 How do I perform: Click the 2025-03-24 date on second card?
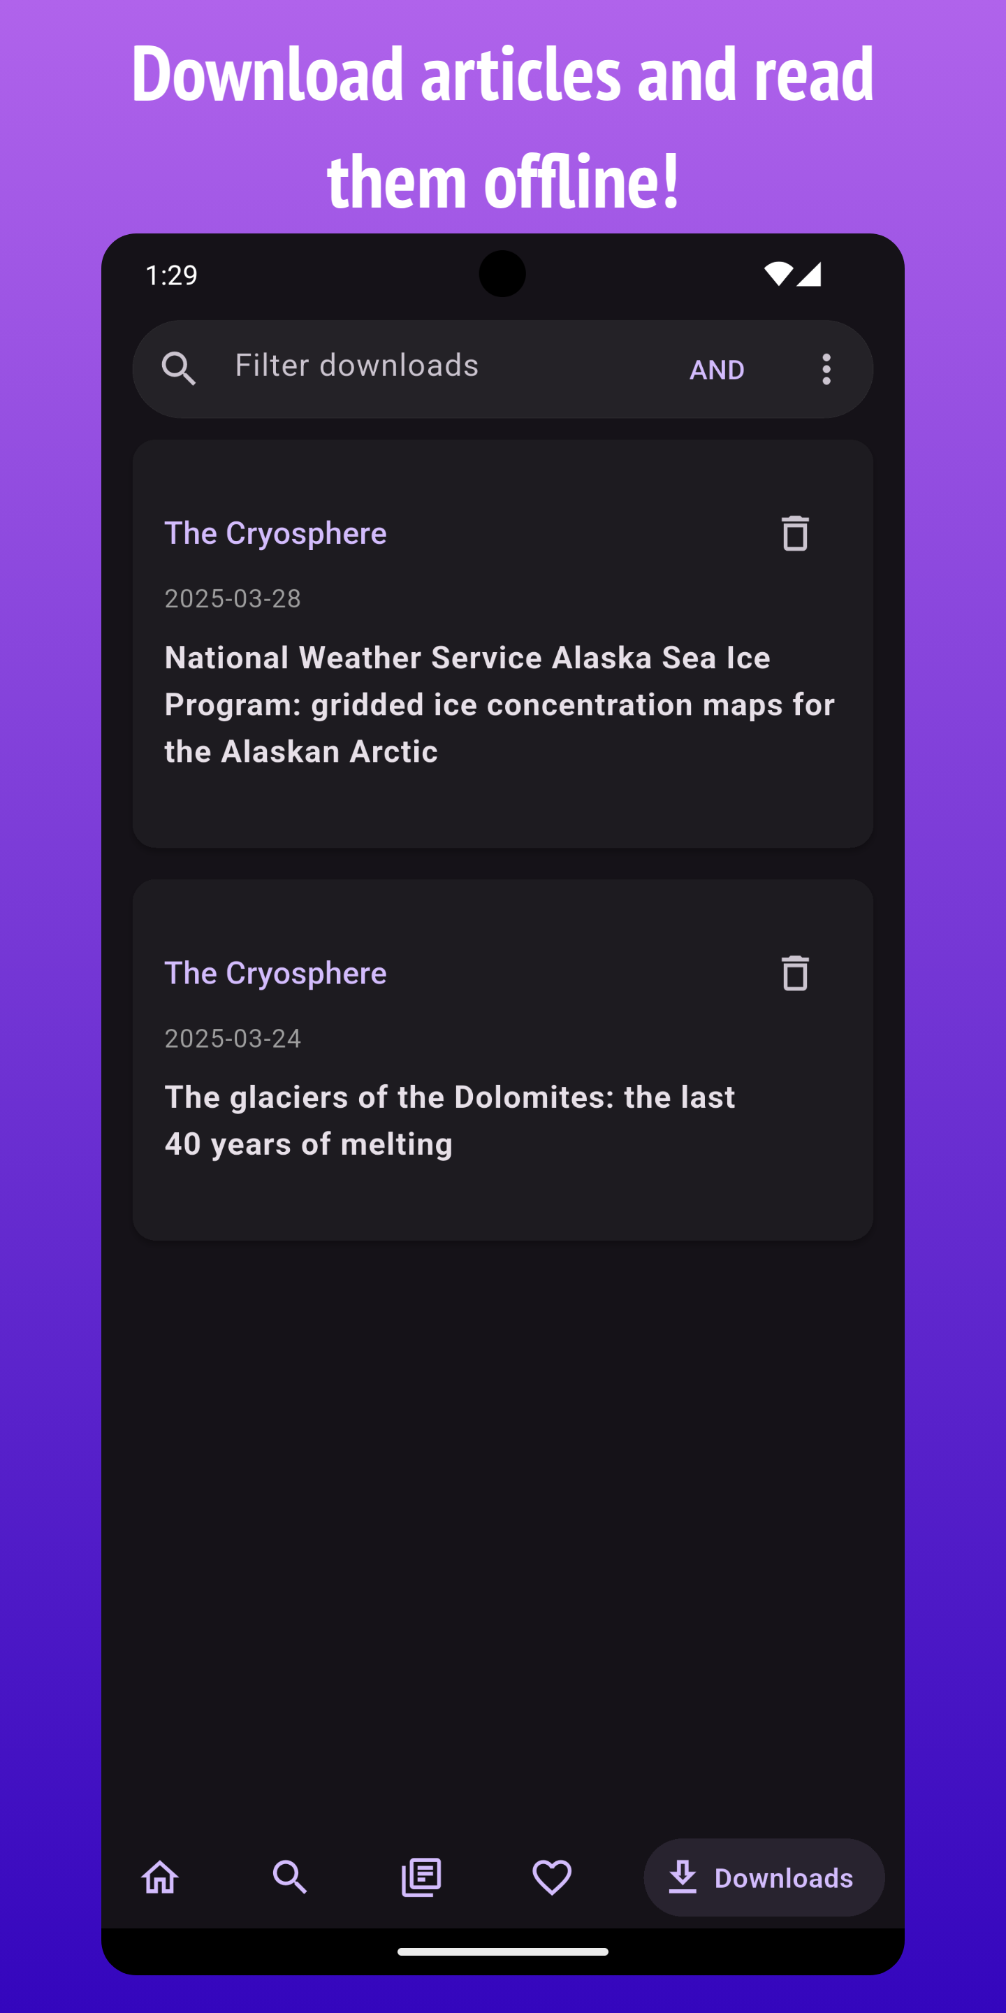tap(233, 1039)
